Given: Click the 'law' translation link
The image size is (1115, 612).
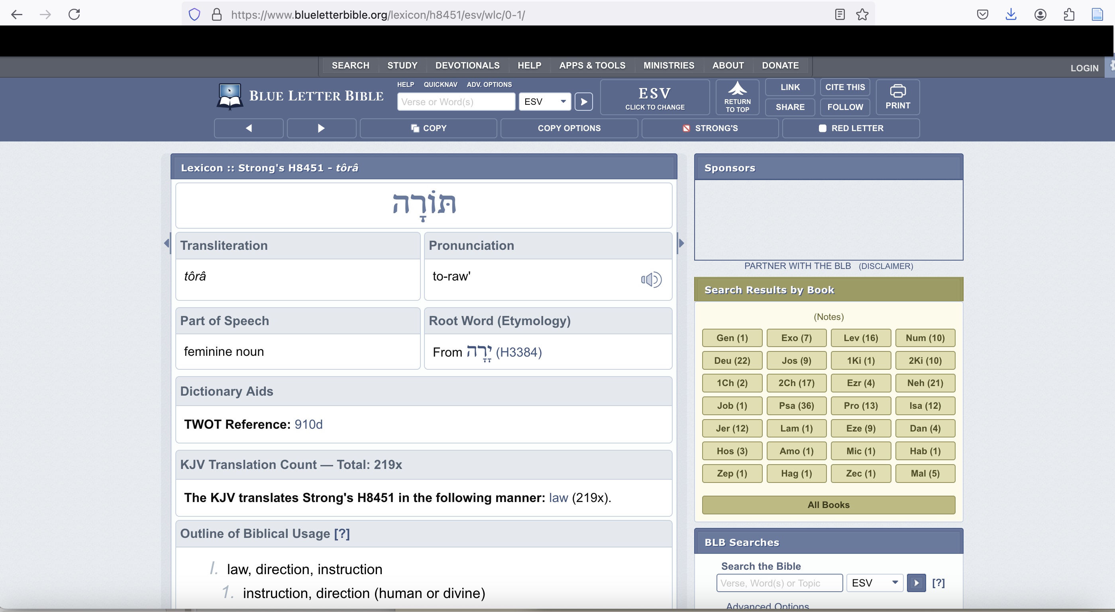Looking at the screenshot, I should (x=558, y=498).
